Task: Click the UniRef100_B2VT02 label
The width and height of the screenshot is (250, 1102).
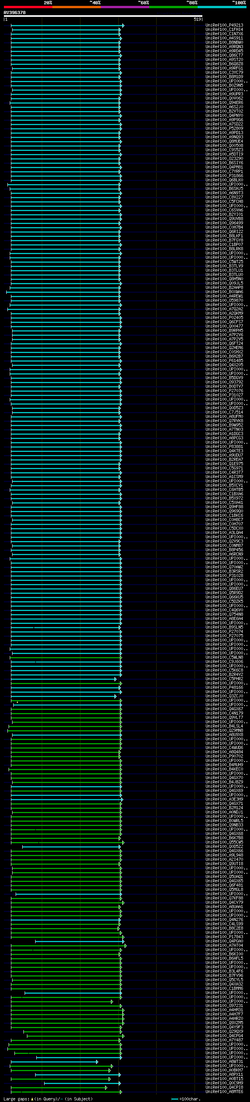Action: tap(224, 111)
